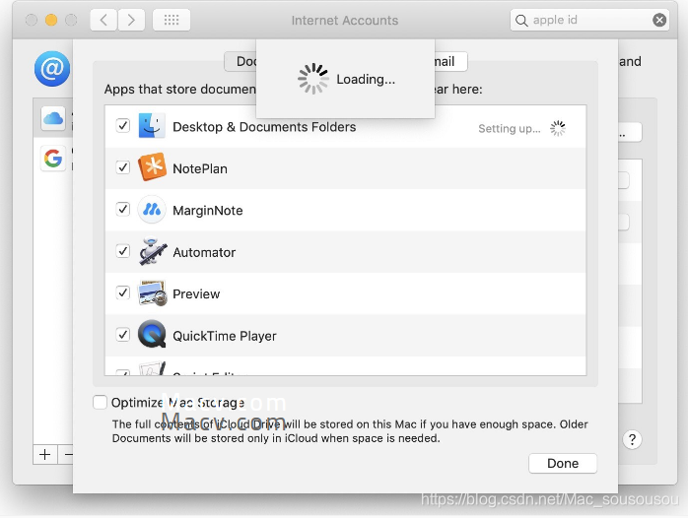Screen dimensions: 688x518
Task: Clear the apple id search text
Action: pyautogui.click(x=659, y=20)
